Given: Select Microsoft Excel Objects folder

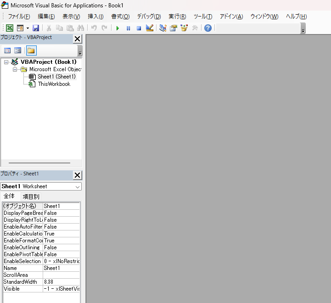Looking at the screenshot, I should point(55,69).
